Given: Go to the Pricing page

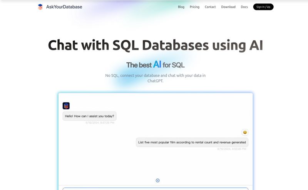Looking at the screenshot, I should pos(194,7).
